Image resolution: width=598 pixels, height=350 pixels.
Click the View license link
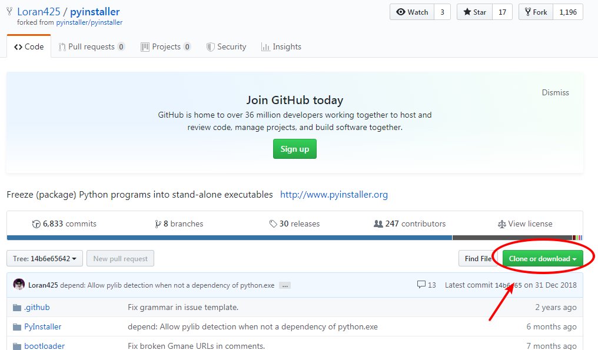click(525, 224)
